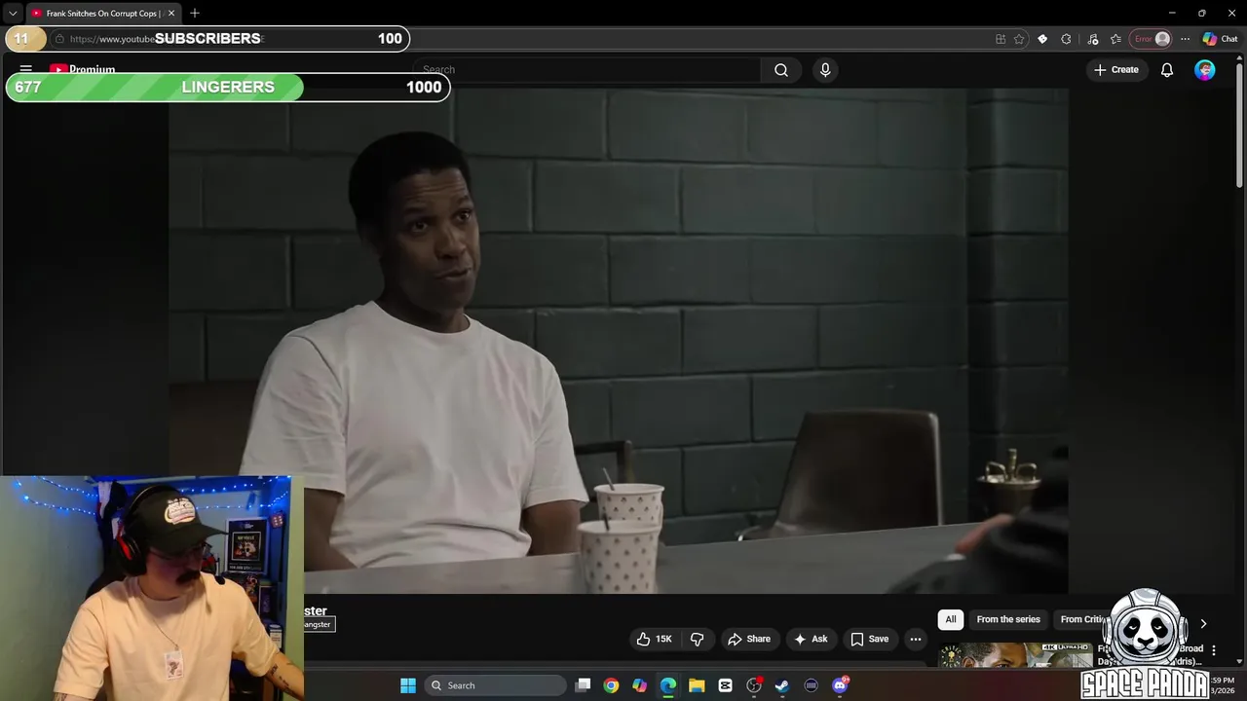Viewport: 1247px width, 701px height.
Task: Open Windows Start menu
Action: click(408, 685)
